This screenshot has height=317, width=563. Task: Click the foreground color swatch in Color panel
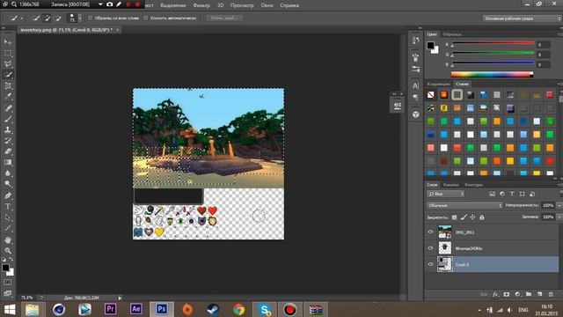(x=430, y=45)
